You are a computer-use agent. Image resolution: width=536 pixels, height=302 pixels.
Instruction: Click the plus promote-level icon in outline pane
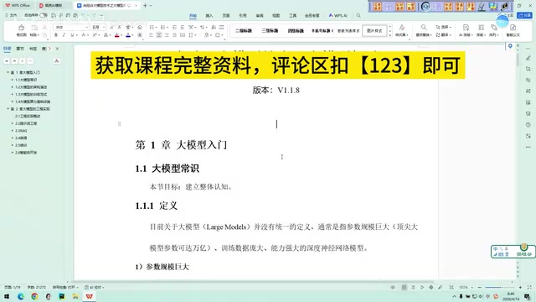coord(23,61)
